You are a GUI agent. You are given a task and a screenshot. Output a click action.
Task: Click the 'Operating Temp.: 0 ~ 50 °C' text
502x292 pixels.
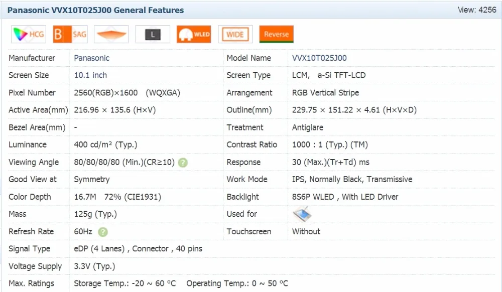pyautogui.click(x=237, y=283)
